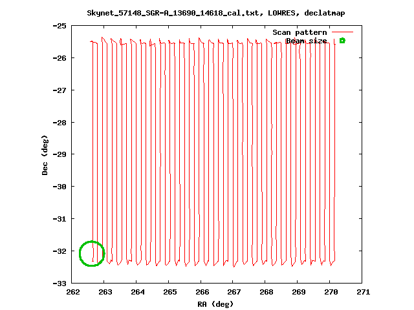Select the 'Beam size' legend label
414x310 pixels.
(307, 41)
